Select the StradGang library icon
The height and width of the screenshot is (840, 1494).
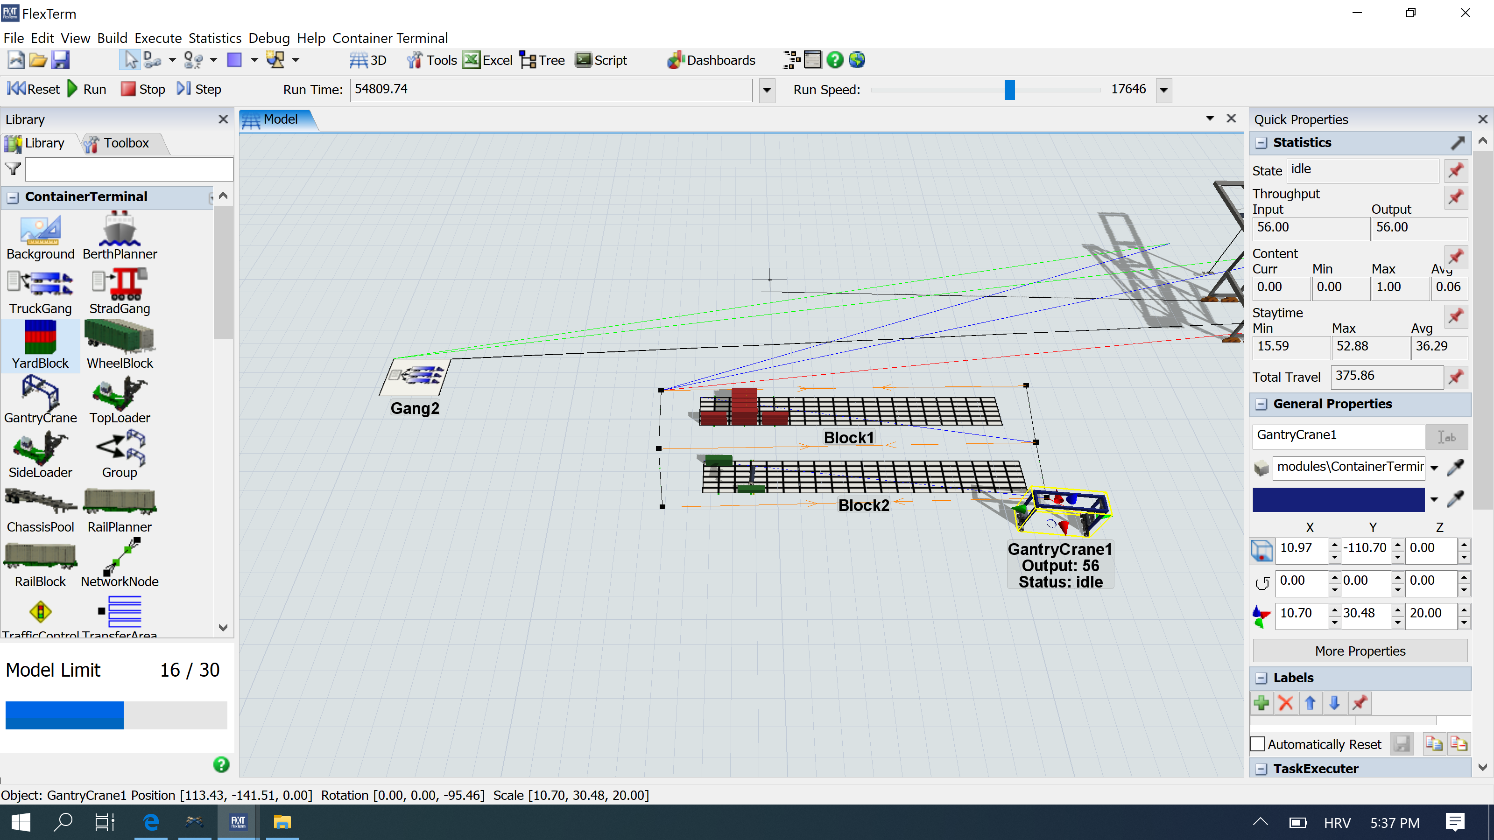120,284
